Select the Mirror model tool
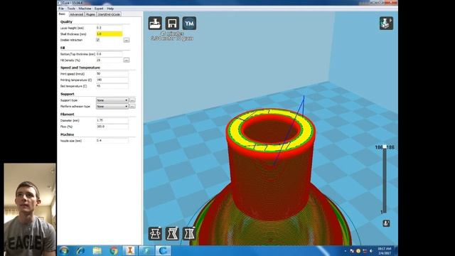455x256 pixels. [x=189, y=233]
